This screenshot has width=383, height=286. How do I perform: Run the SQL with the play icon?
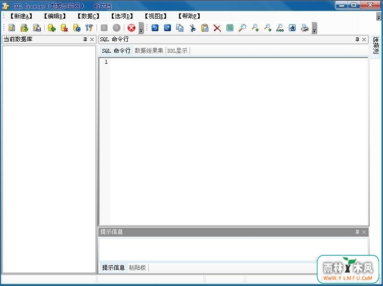(104, 28)
